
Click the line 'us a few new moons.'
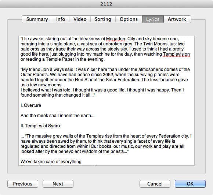click(x=41, y=85)
